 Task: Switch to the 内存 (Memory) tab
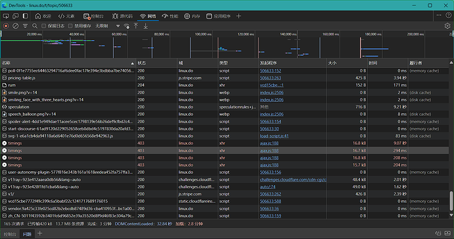point(192,16)
